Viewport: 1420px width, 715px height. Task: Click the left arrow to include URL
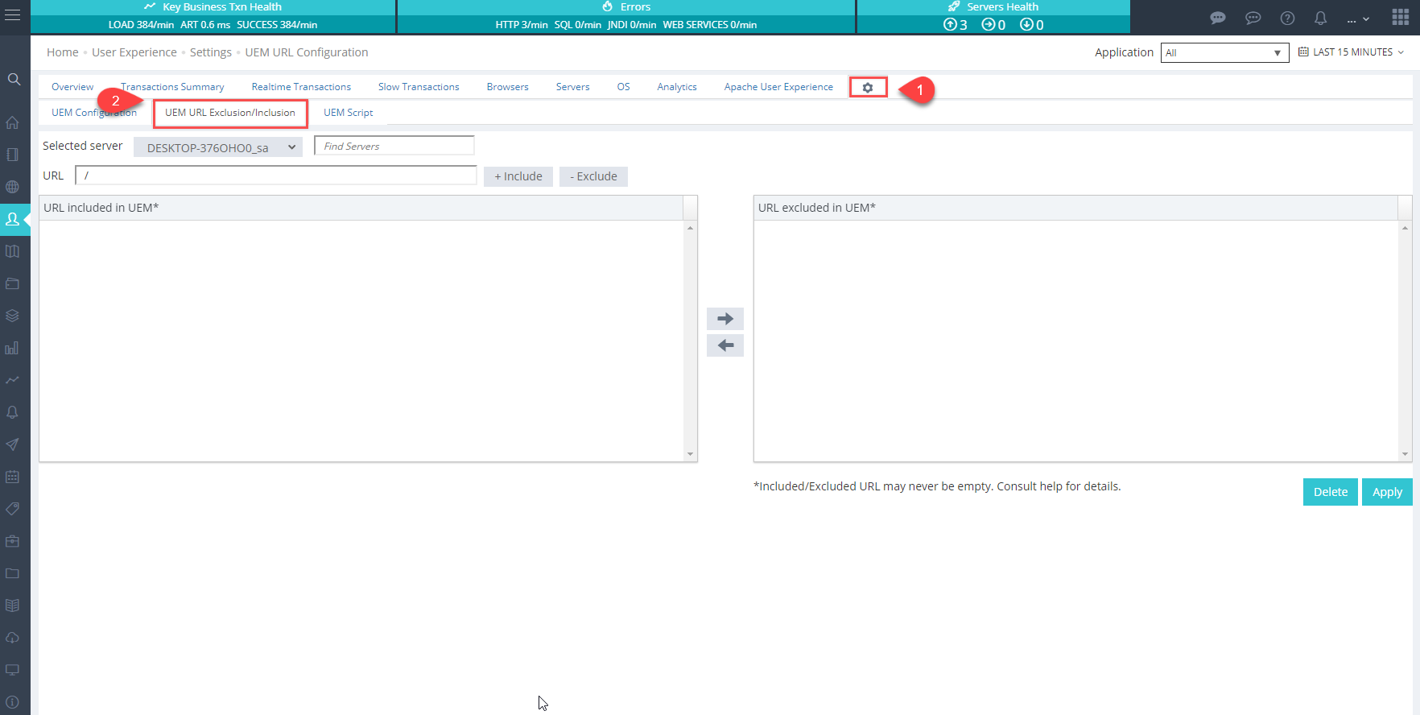(x=724, y=345)
